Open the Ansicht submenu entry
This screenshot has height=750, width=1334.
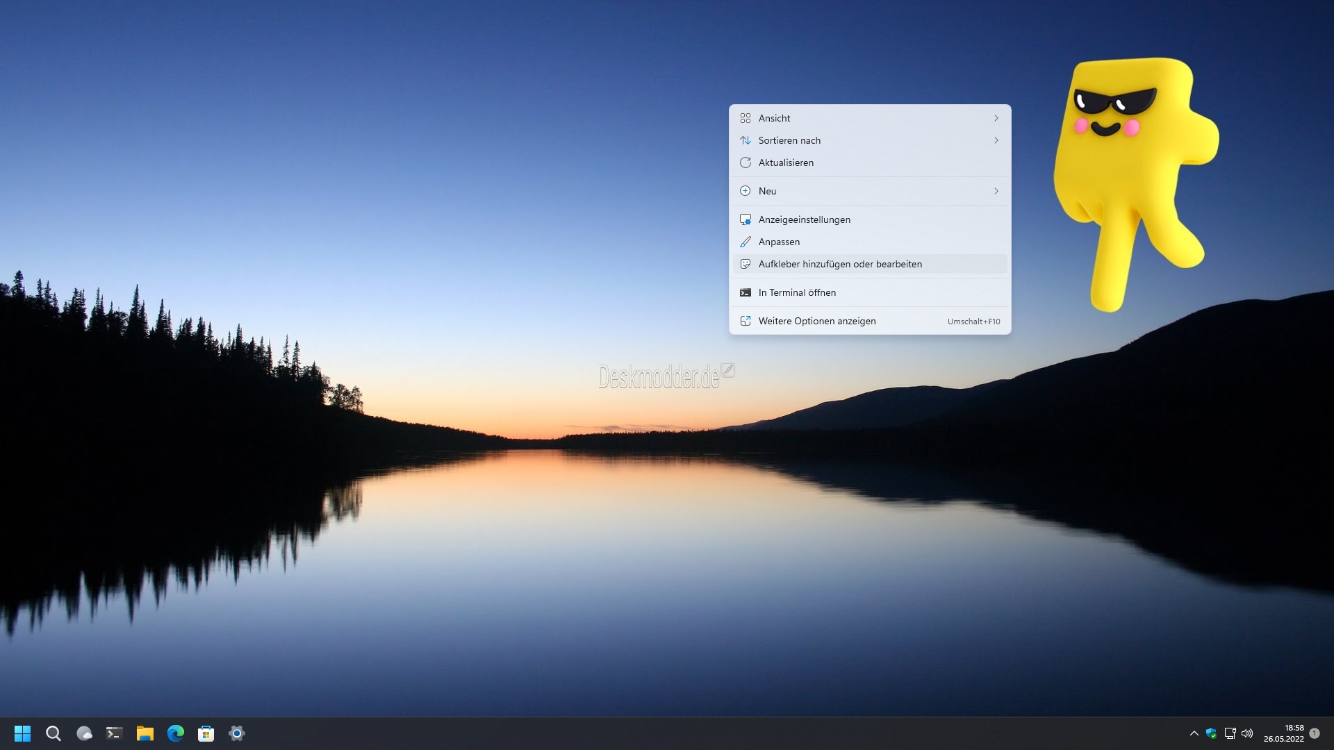click(x=870, y=118)
